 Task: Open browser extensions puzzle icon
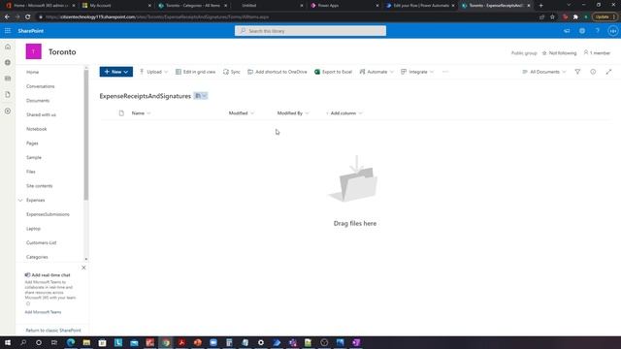(x=575, y=17)
